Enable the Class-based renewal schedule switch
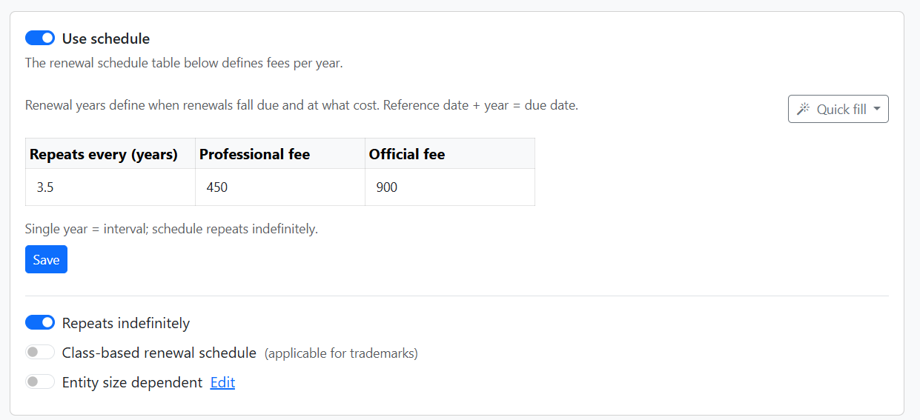920x420 pixels. click(40, 353)
